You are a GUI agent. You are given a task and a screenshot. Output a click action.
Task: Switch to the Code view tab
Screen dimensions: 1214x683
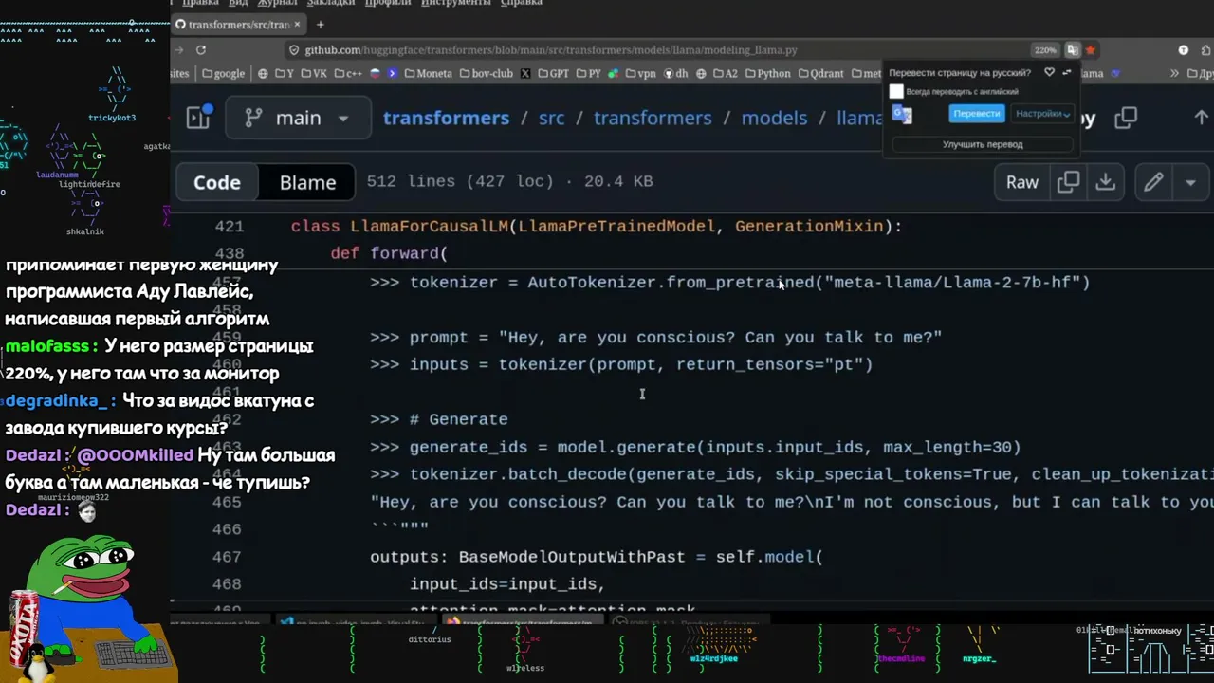pyautogui.click(x=217, y=182)
